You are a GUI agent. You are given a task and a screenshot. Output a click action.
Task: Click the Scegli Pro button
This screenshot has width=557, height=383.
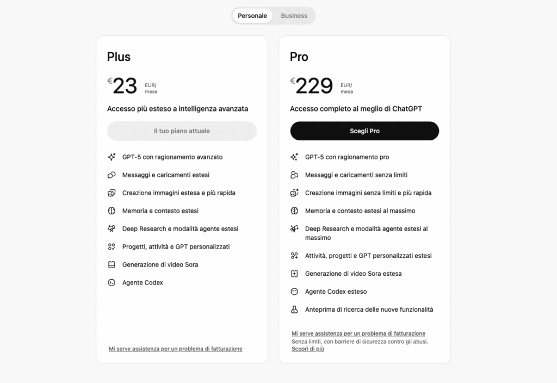pyautogui.click(x=364, y=131)
